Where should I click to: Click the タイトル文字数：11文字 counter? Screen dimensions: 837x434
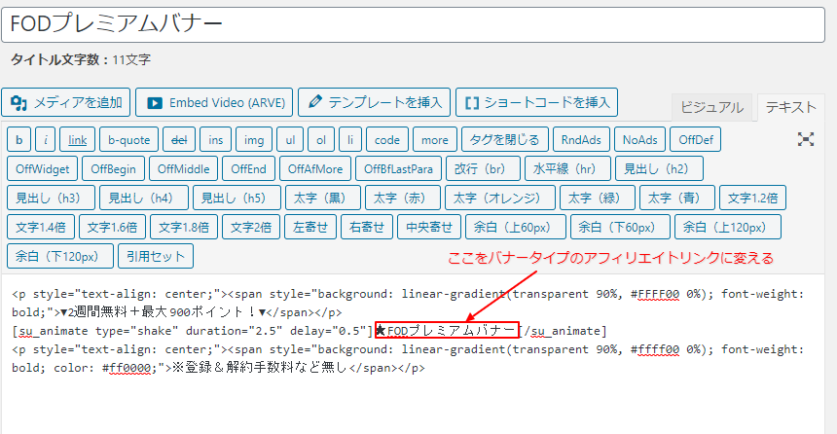pos(81,59)
